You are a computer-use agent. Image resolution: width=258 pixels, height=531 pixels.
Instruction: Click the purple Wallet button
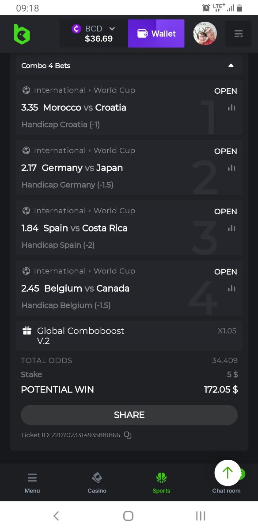[156, 34]
